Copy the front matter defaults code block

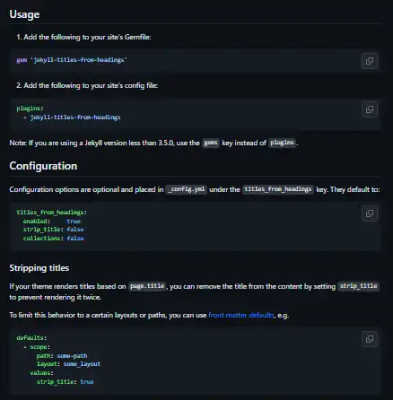pos(370,339)
